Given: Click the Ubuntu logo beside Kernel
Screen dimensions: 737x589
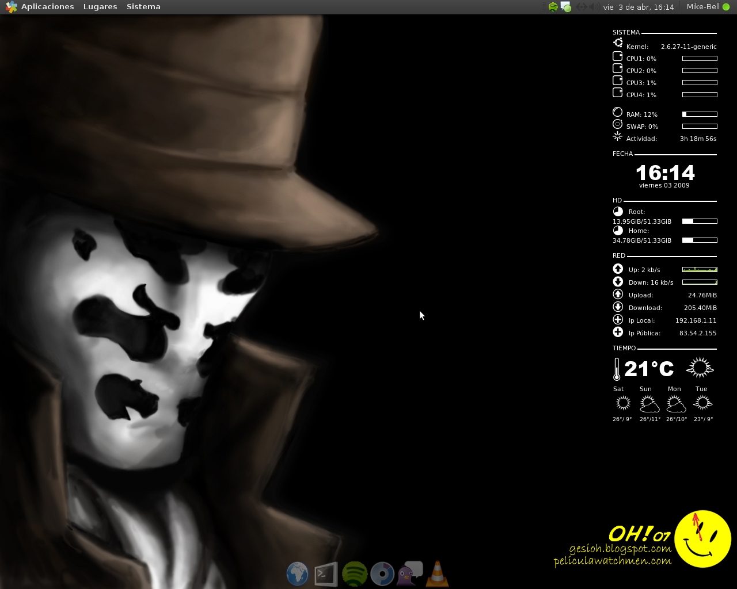Looking at the screenshot, I should pos(618,43).
